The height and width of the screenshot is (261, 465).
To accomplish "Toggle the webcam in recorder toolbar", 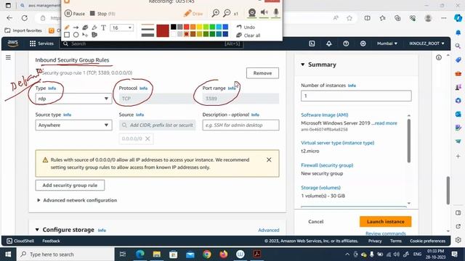I will (252, 13).
